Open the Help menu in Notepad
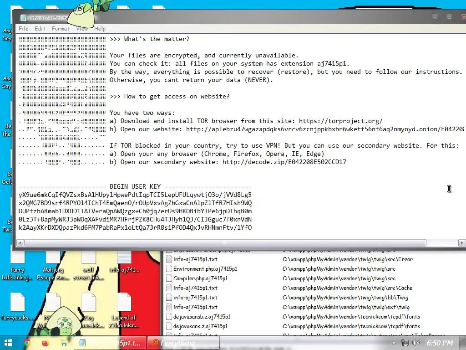 (100, 29)
